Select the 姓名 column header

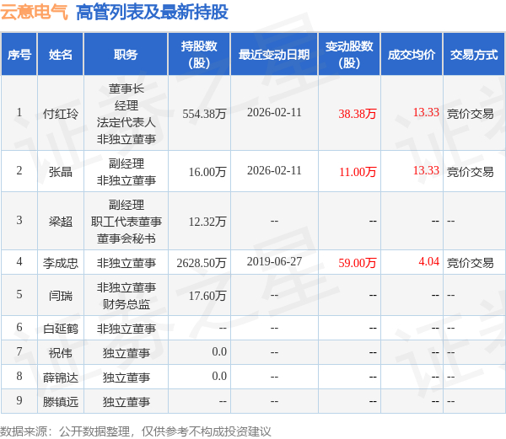pos(61,55)
